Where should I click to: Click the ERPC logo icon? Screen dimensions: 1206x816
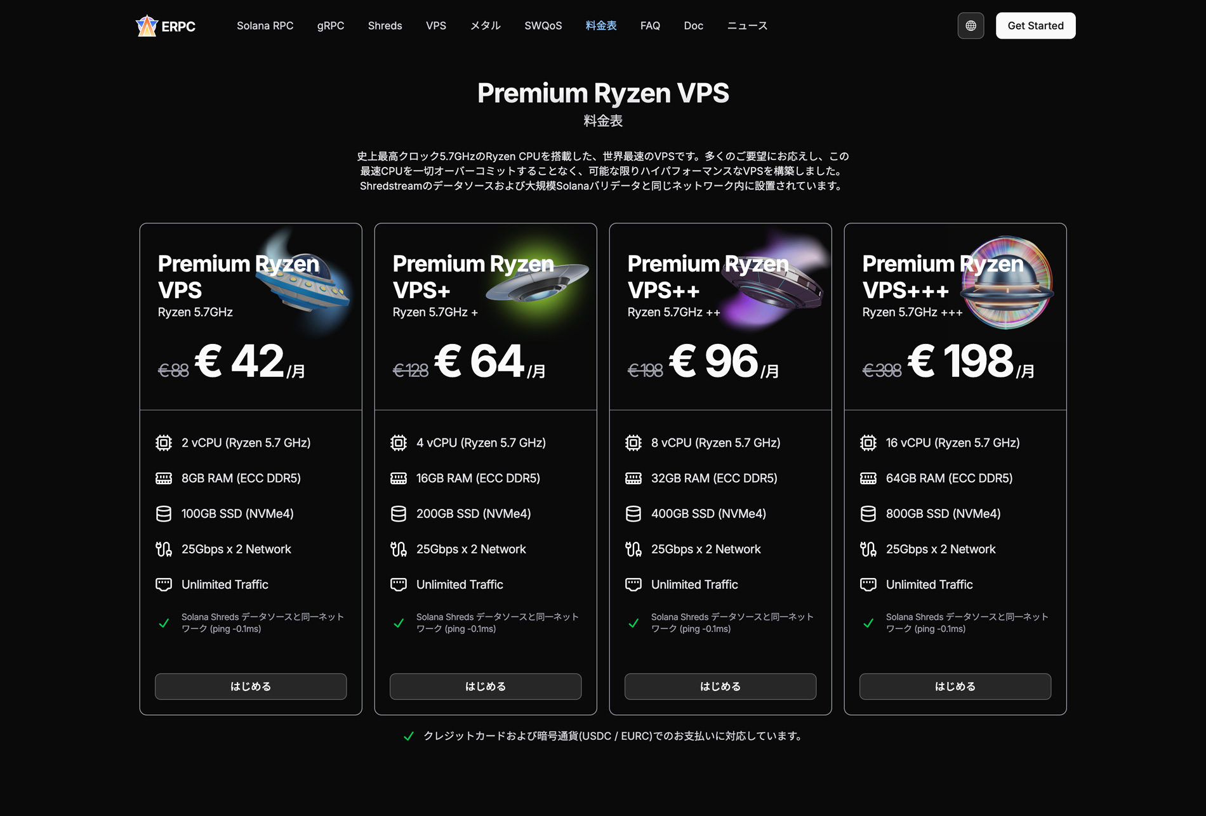(x=147, y=25)
